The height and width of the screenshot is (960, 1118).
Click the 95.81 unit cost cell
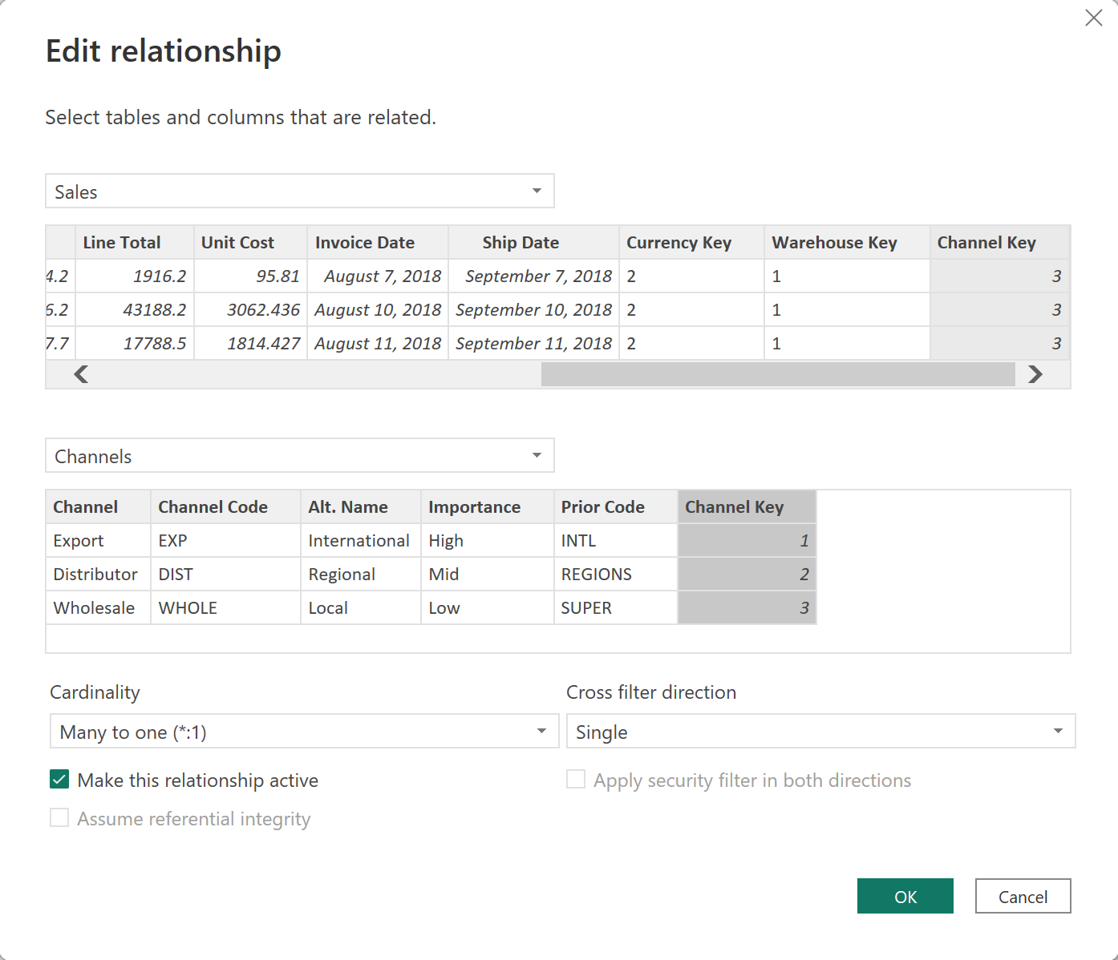click(250, 276)
